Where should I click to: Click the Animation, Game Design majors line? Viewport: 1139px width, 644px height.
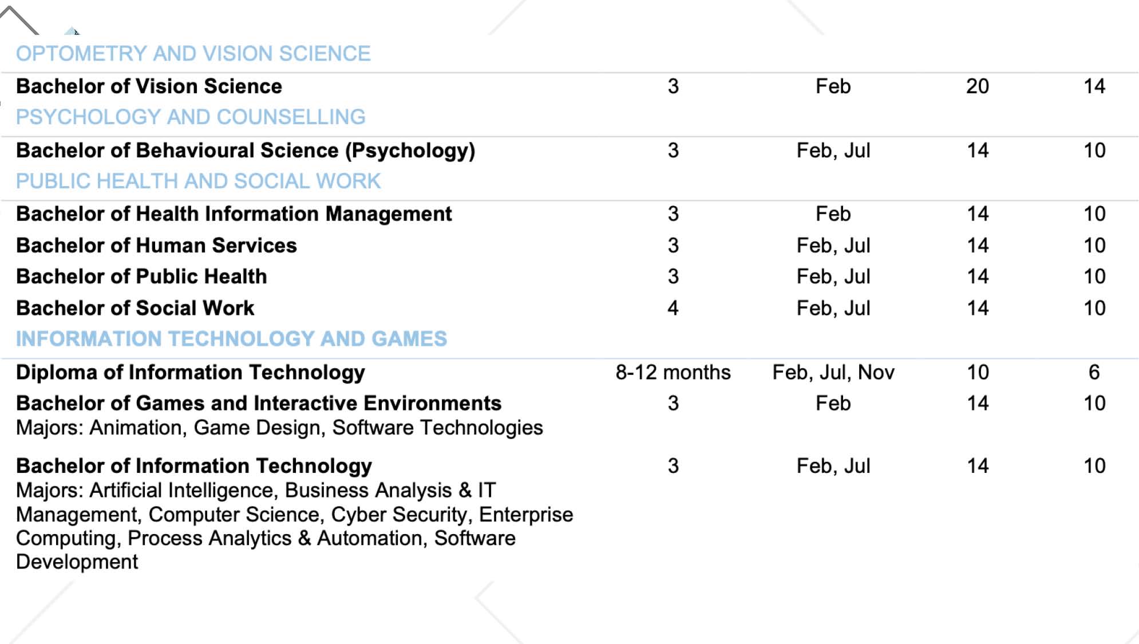point(279,428)
